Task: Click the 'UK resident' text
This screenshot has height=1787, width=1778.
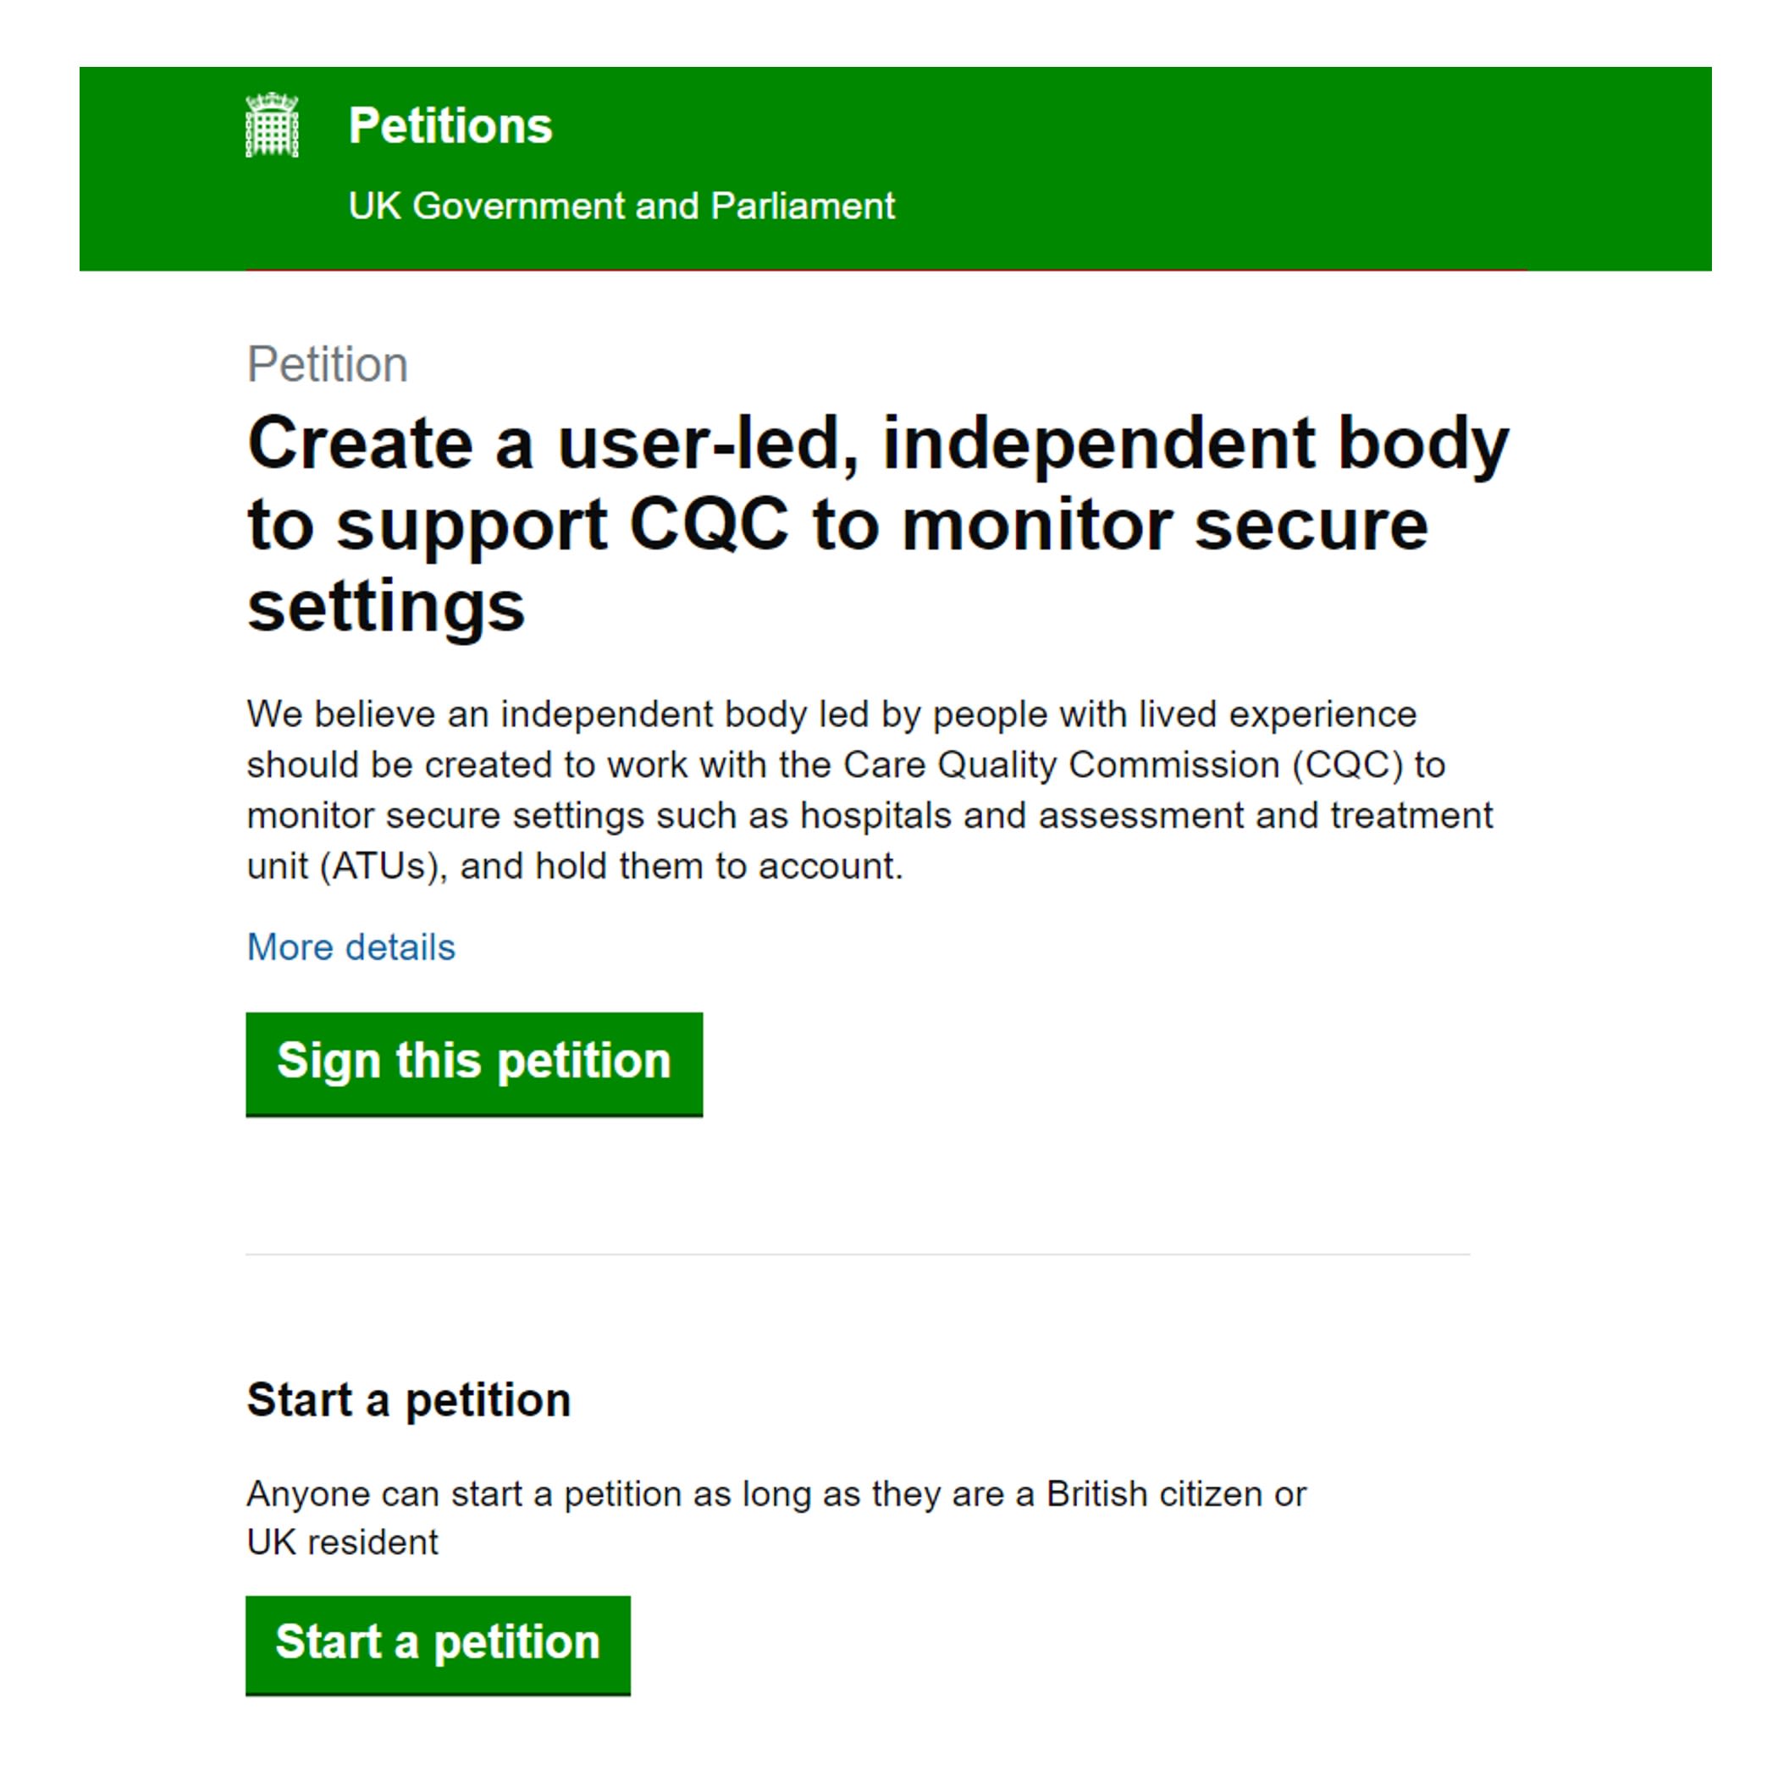Action: coord(342,1542)
